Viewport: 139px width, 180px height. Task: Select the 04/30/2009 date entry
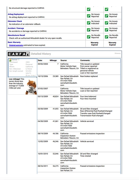(x=43, y=121)
